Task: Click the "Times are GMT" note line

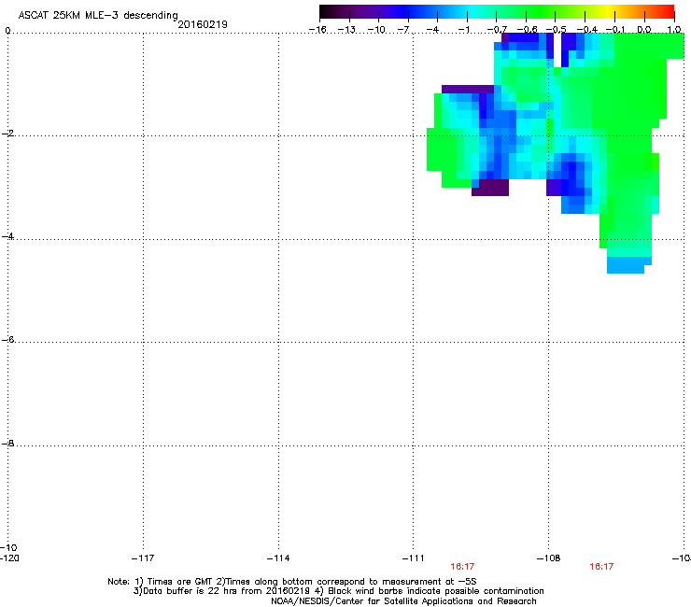Action: click(x=292, y=582)
